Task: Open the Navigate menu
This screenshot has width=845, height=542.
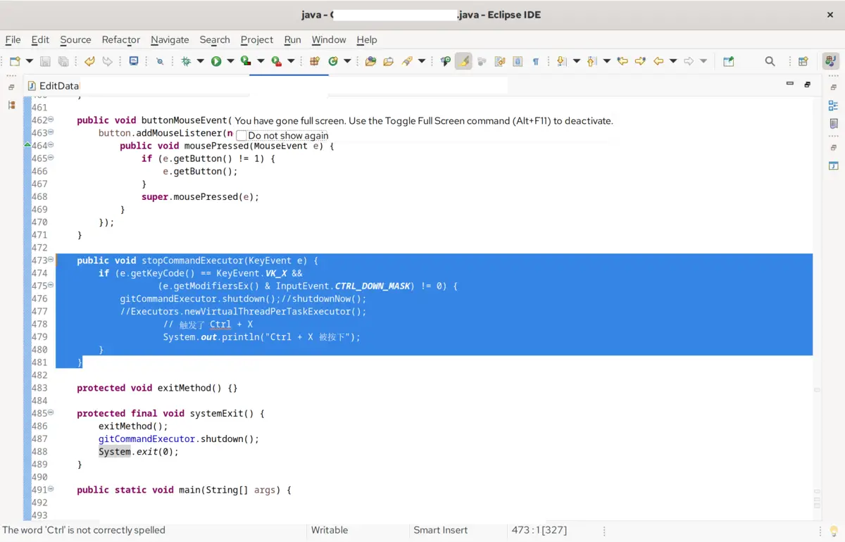Action: click(x=170, y=39)
